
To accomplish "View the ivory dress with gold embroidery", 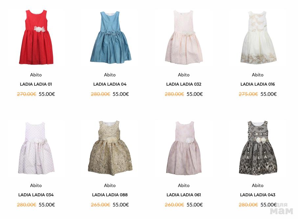I will [259, 37].
